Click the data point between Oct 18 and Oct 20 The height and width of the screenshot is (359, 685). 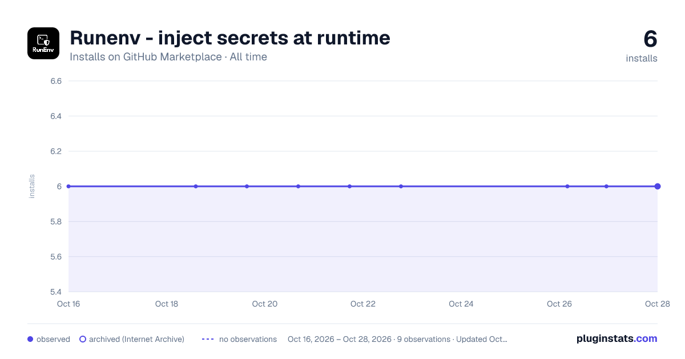point(196,186)
